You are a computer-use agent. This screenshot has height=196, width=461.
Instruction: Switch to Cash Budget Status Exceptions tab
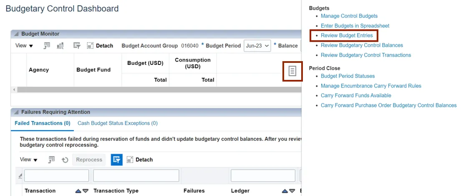point(118,123)
